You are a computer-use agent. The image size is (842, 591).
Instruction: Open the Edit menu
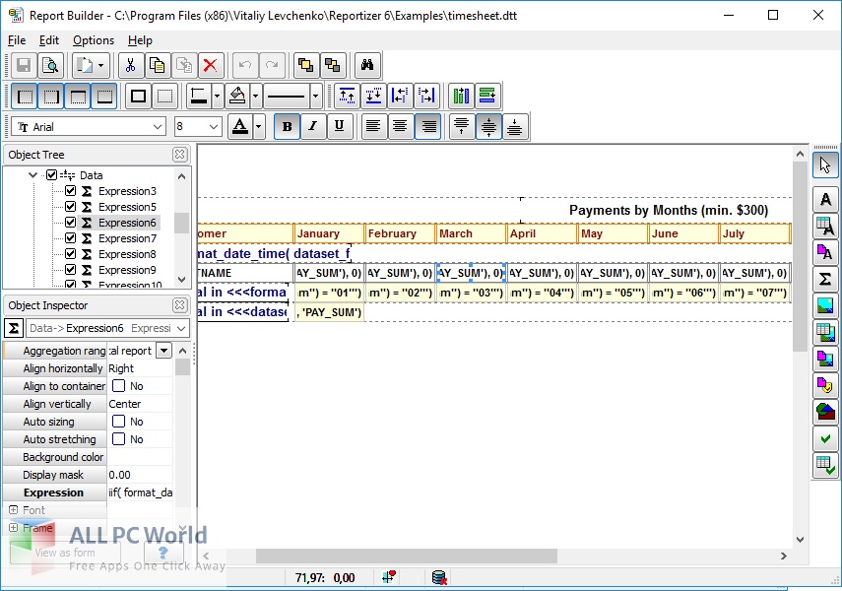[x=49, y=40]
